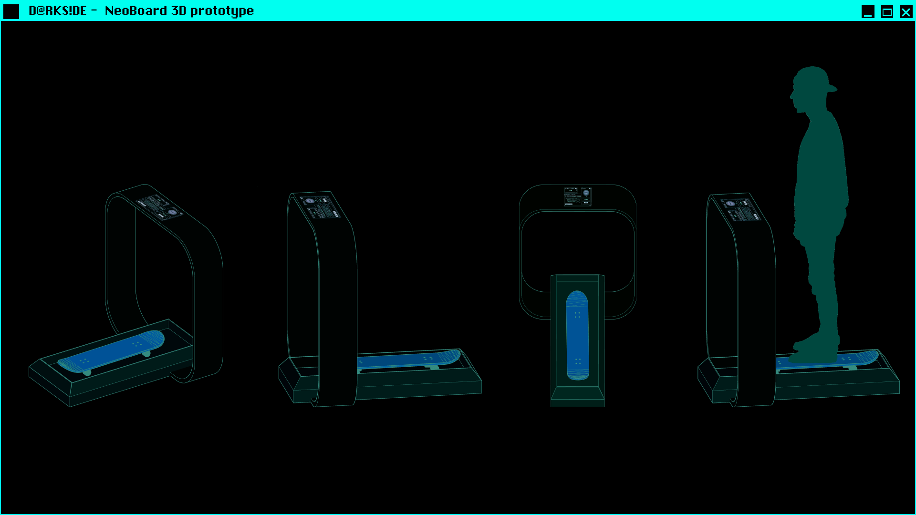Click the round dial on front-view control panel
916x515 pixels.
tap(586, 193)
